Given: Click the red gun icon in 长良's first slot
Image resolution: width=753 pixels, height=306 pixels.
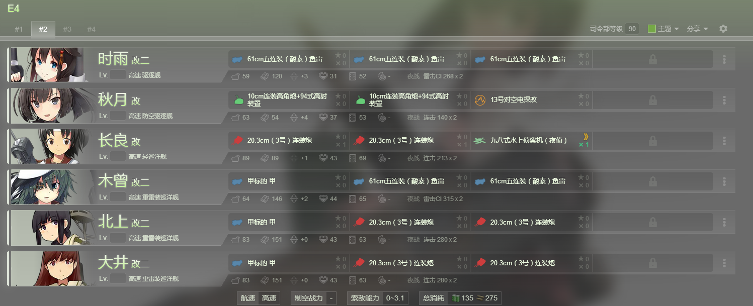Looking at the screenshot, I should pyautogui.click(x=237, y=141).
